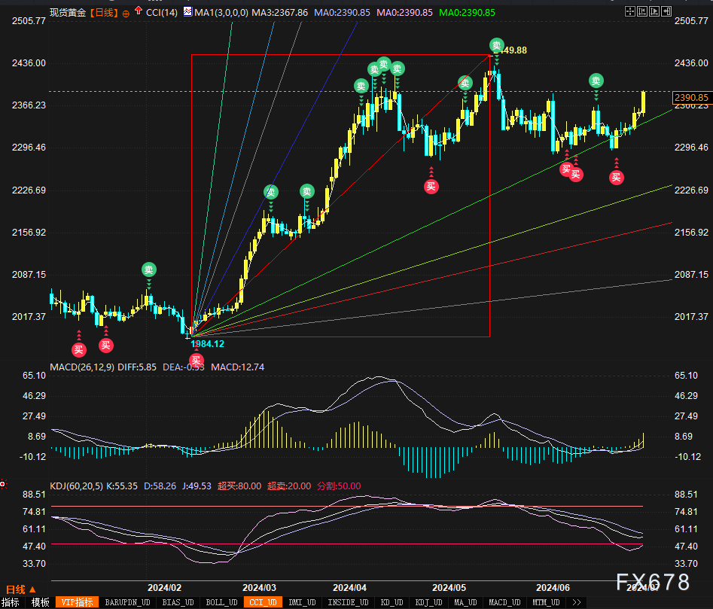Click the sell marker above the early-February candles
Image resolution: width=713 pixels, height=609 pixels.
point(148,269)
